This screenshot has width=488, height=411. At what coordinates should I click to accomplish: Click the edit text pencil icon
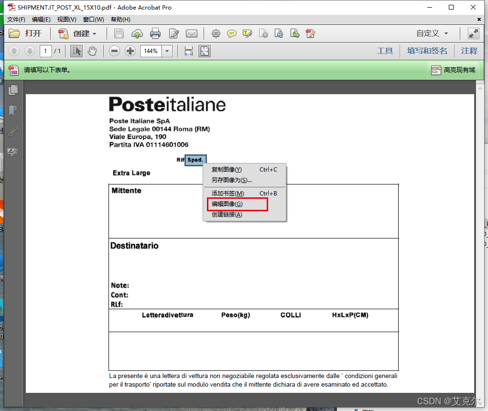click(174, 33)
